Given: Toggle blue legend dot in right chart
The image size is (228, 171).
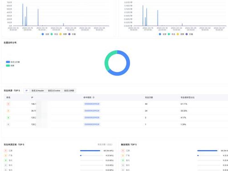Looking at the screenshot, I should coord(160,34).
